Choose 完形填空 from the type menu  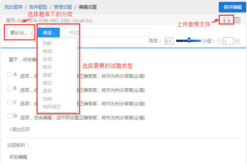52,107
